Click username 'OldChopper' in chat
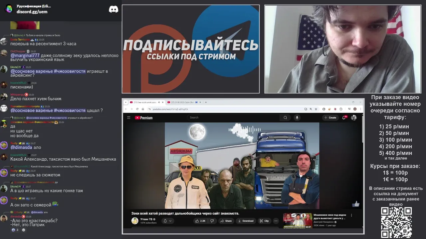Screen dimensions: 426x239 18,51
